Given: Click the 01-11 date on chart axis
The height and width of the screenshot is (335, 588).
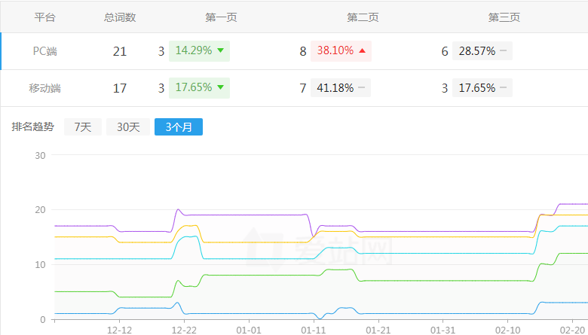Looking at the screenshot, I should click(314, 330).
